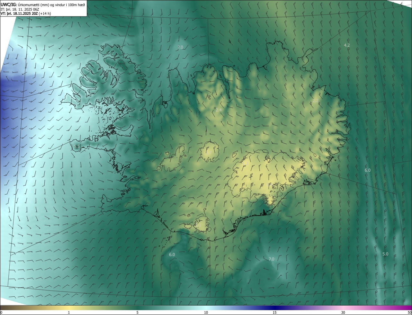This screenshot has width=412, height=315.
Task: Click the color scale tick labeled 0
Action: 1,313
